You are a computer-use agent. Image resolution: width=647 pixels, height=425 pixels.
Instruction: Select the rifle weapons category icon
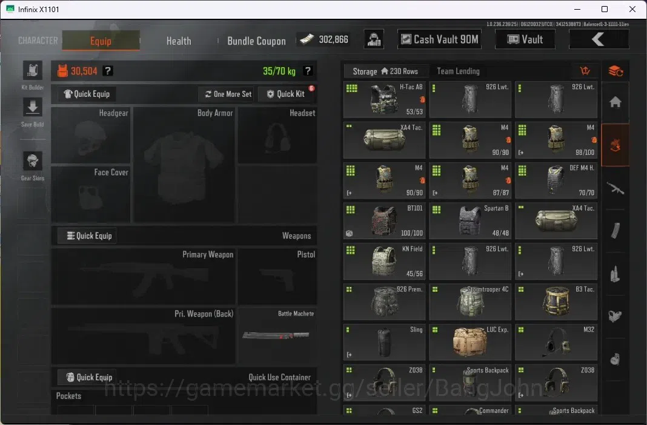(x=615, y=188)
